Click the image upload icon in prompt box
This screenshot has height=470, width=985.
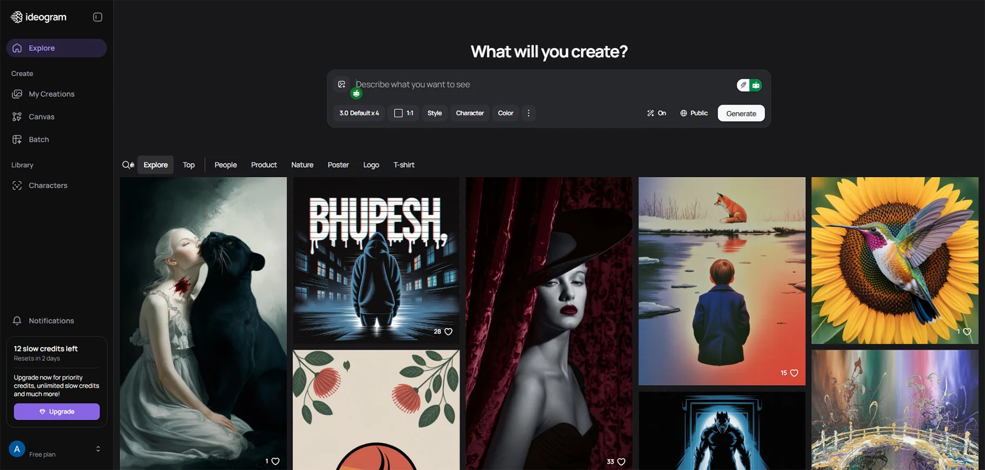point(342,84)
